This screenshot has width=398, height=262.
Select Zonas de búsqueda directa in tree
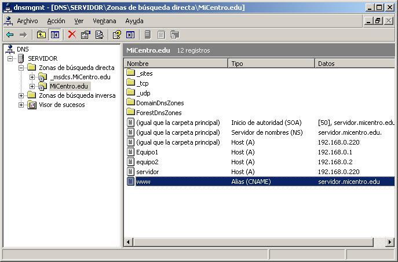tap(76, 68)
